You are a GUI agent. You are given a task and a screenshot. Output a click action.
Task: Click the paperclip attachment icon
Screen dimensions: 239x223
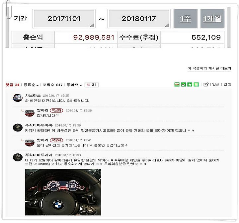coord(9,9)
